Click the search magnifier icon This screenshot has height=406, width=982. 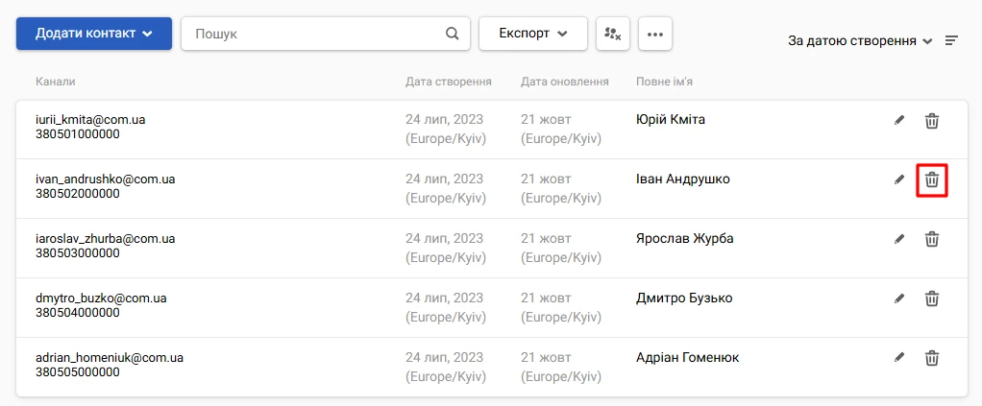(x=453, y=34)
